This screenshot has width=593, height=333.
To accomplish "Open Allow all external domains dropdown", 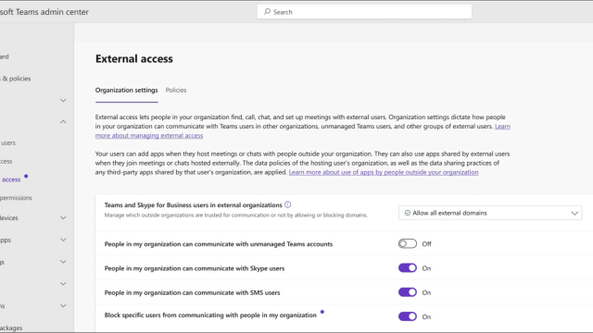I will (x=490, y=213).
